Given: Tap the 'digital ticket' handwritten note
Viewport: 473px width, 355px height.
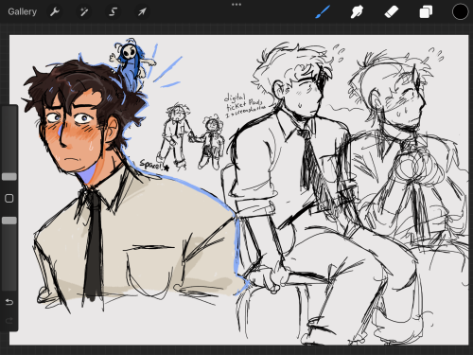Looking at the screenshot, I should coord(244,105).
